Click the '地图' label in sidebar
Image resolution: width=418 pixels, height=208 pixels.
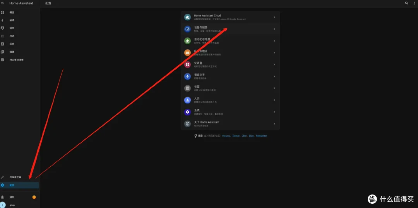pos(12,28)
